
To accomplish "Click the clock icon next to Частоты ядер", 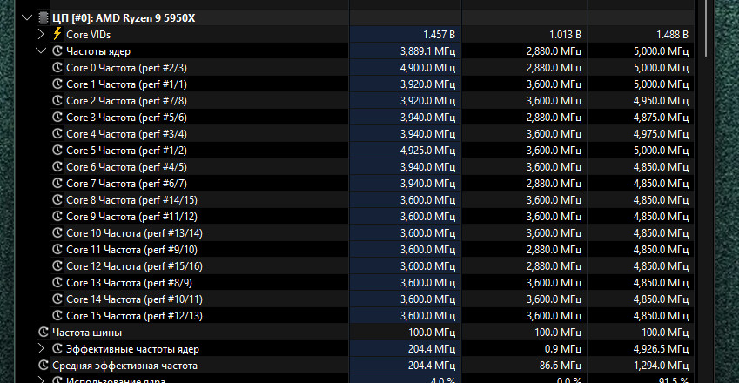I will pos(57,50).
